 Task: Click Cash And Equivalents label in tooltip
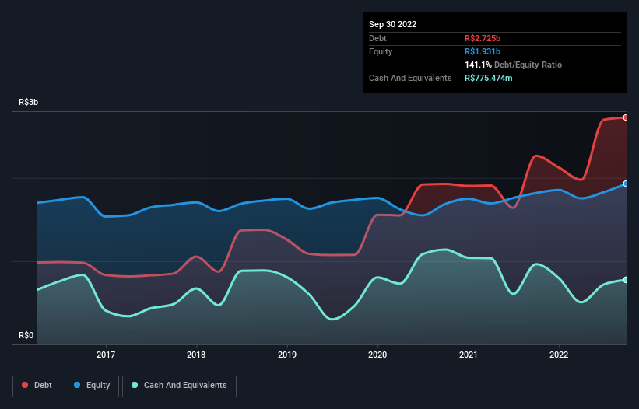pos(410,78)
